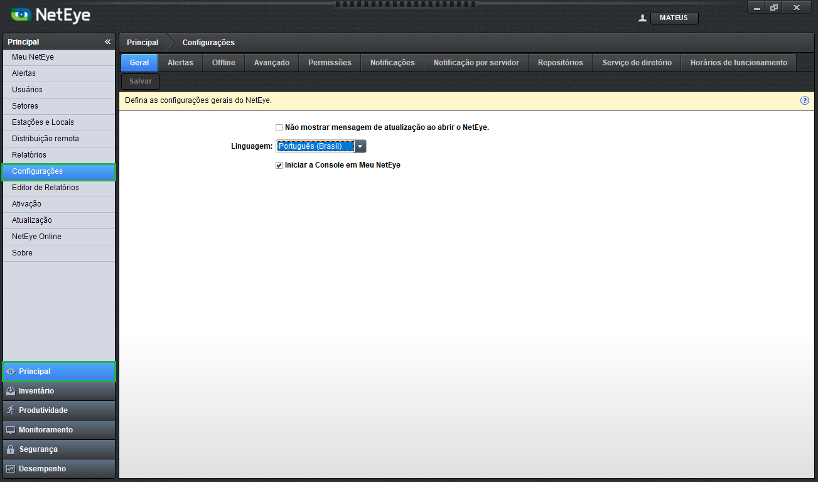Image resolution: width=818 pixels, height=482 pixels.
Task: Click the MATEUS user button
Action: [674, 18]
